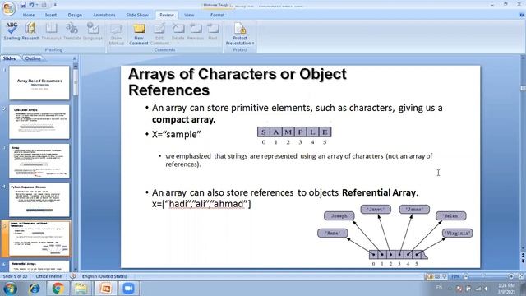Click the referential array names diagram

(394, 236)
